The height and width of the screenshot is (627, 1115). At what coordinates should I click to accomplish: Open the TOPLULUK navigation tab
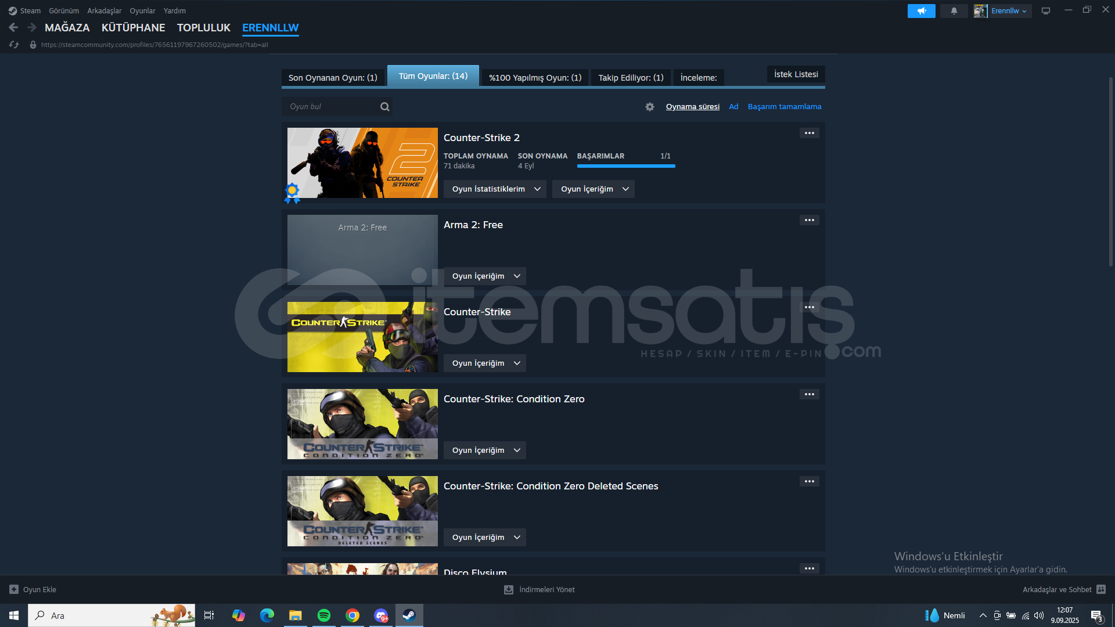[204, 27]
